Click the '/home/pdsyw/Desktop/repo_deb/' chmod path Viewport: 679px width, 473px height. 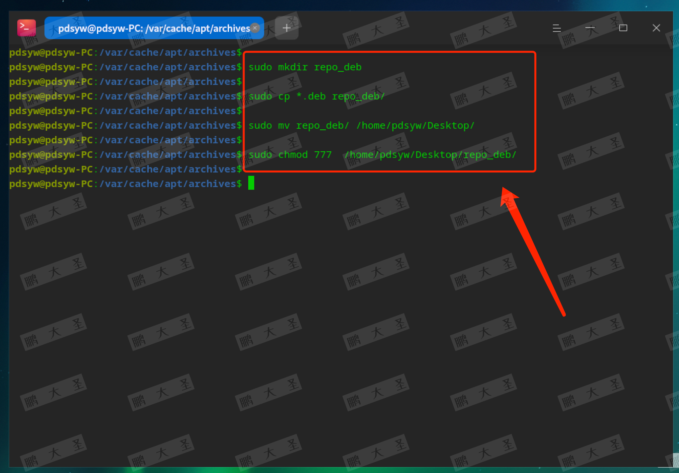coord(430,155)
